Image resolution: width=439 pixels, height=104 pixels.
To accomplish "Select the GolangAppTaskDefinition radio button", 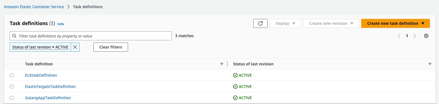I will click(12, 98).
